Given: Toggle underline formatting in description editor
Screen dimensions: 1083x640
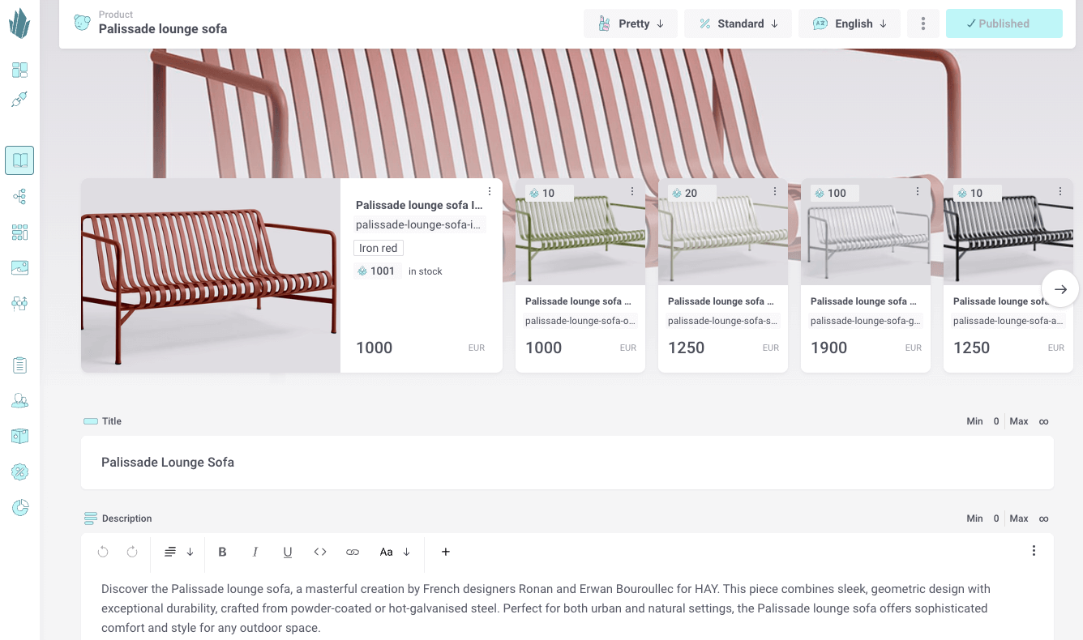Looking at the screenshot, I should pos(287,552).
